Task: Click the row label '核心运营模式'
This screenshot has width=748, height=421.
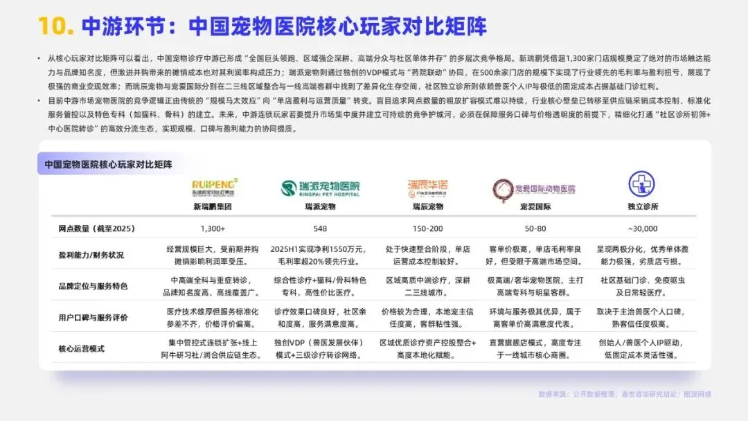Action: pyautogui.click(x=81, y=348)
